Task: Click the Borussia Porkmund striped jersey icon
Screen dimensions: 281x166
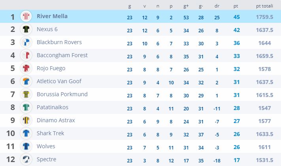Action: tap(26, 95)
